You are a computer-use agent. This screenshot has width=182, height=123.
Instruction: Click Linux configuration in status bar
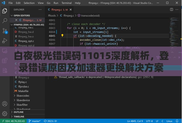point(169,121)
